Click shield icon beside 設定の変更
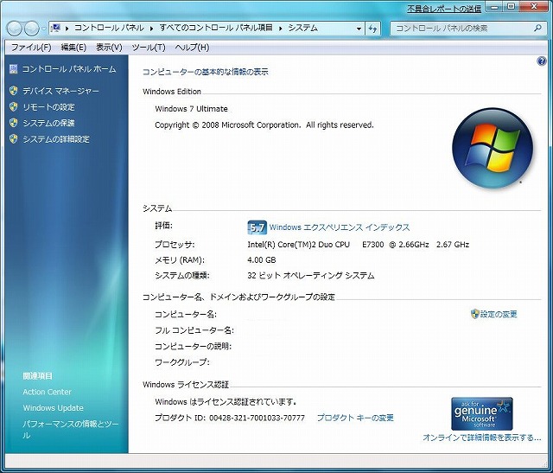This screenshot has width=553, height=473. point(474,314)
